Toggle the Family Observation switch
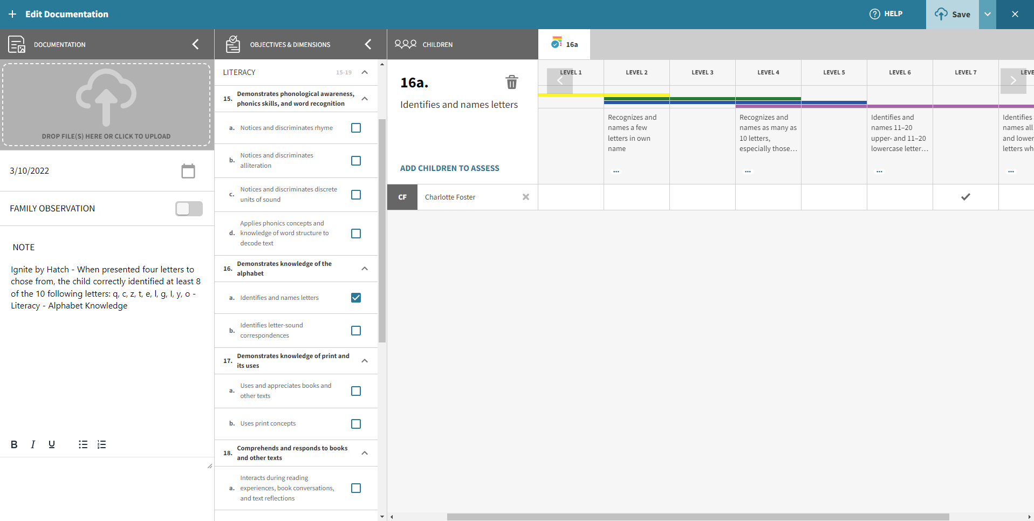Image resolution: width=1034 pixels, height=521 pixels. (x=189, y=209)
